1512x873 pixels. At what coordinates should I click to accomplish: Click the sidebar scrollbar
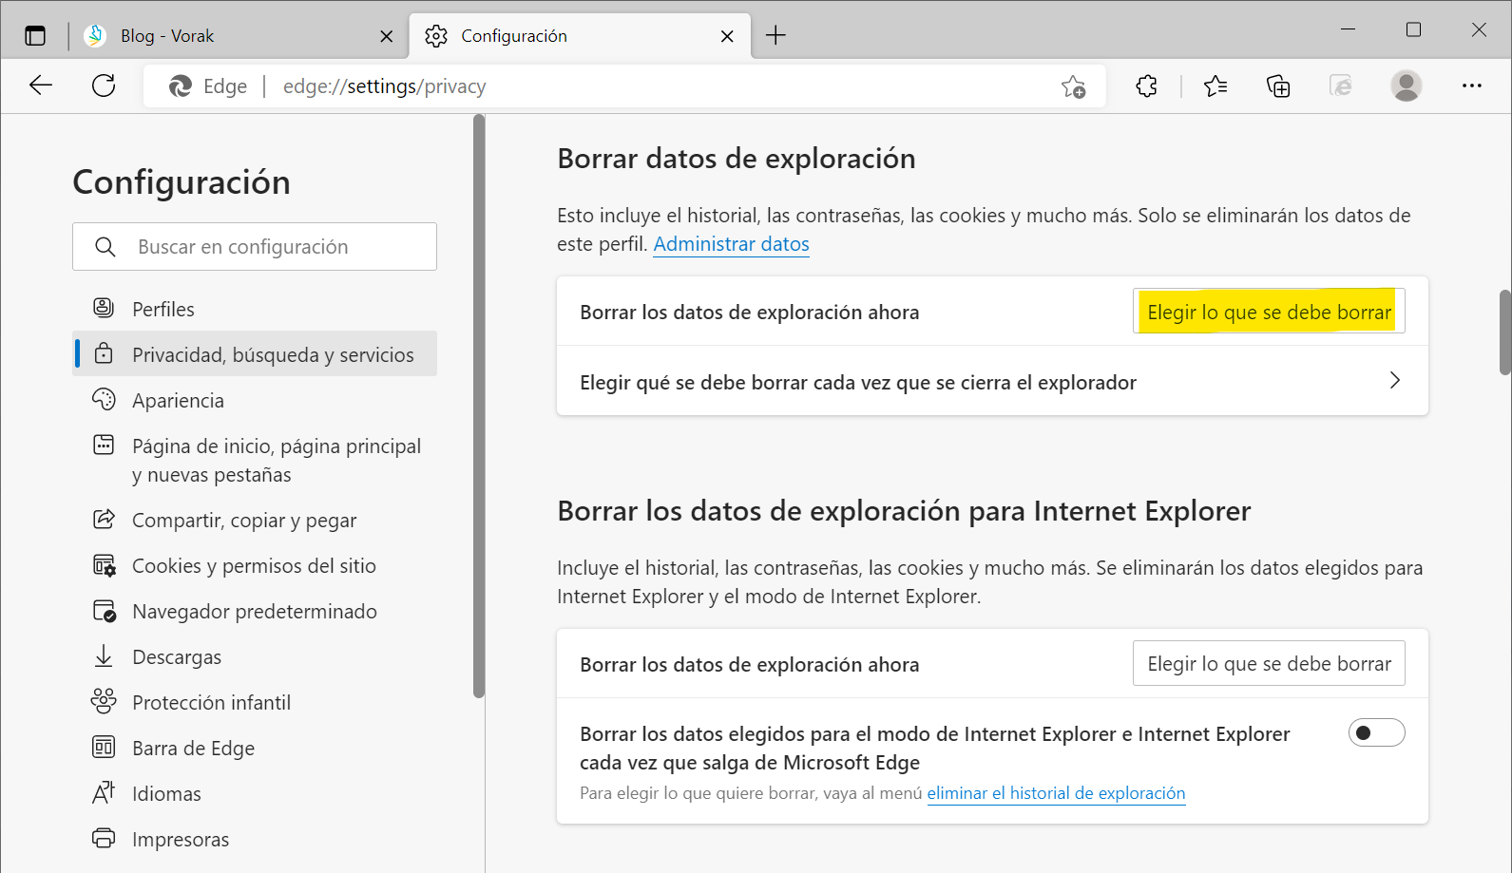[479, 407]
